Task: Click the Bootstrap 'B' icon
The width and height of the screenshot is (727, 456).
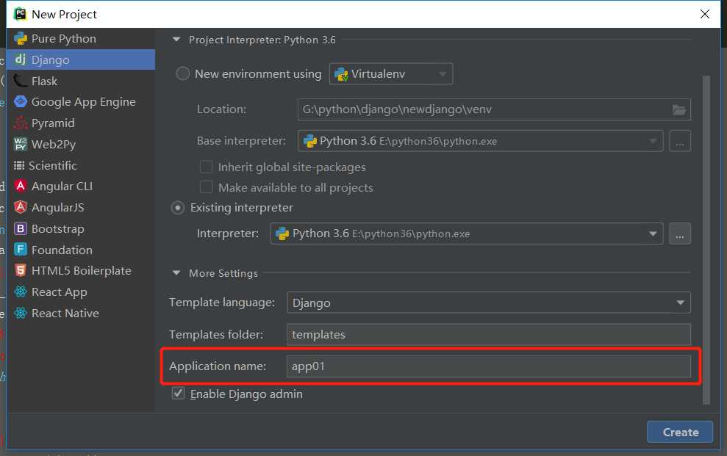Action: (21, 228)
